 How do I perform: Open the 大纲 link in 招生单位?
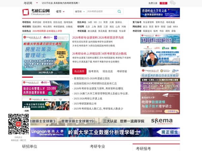[x=111, y=22]
